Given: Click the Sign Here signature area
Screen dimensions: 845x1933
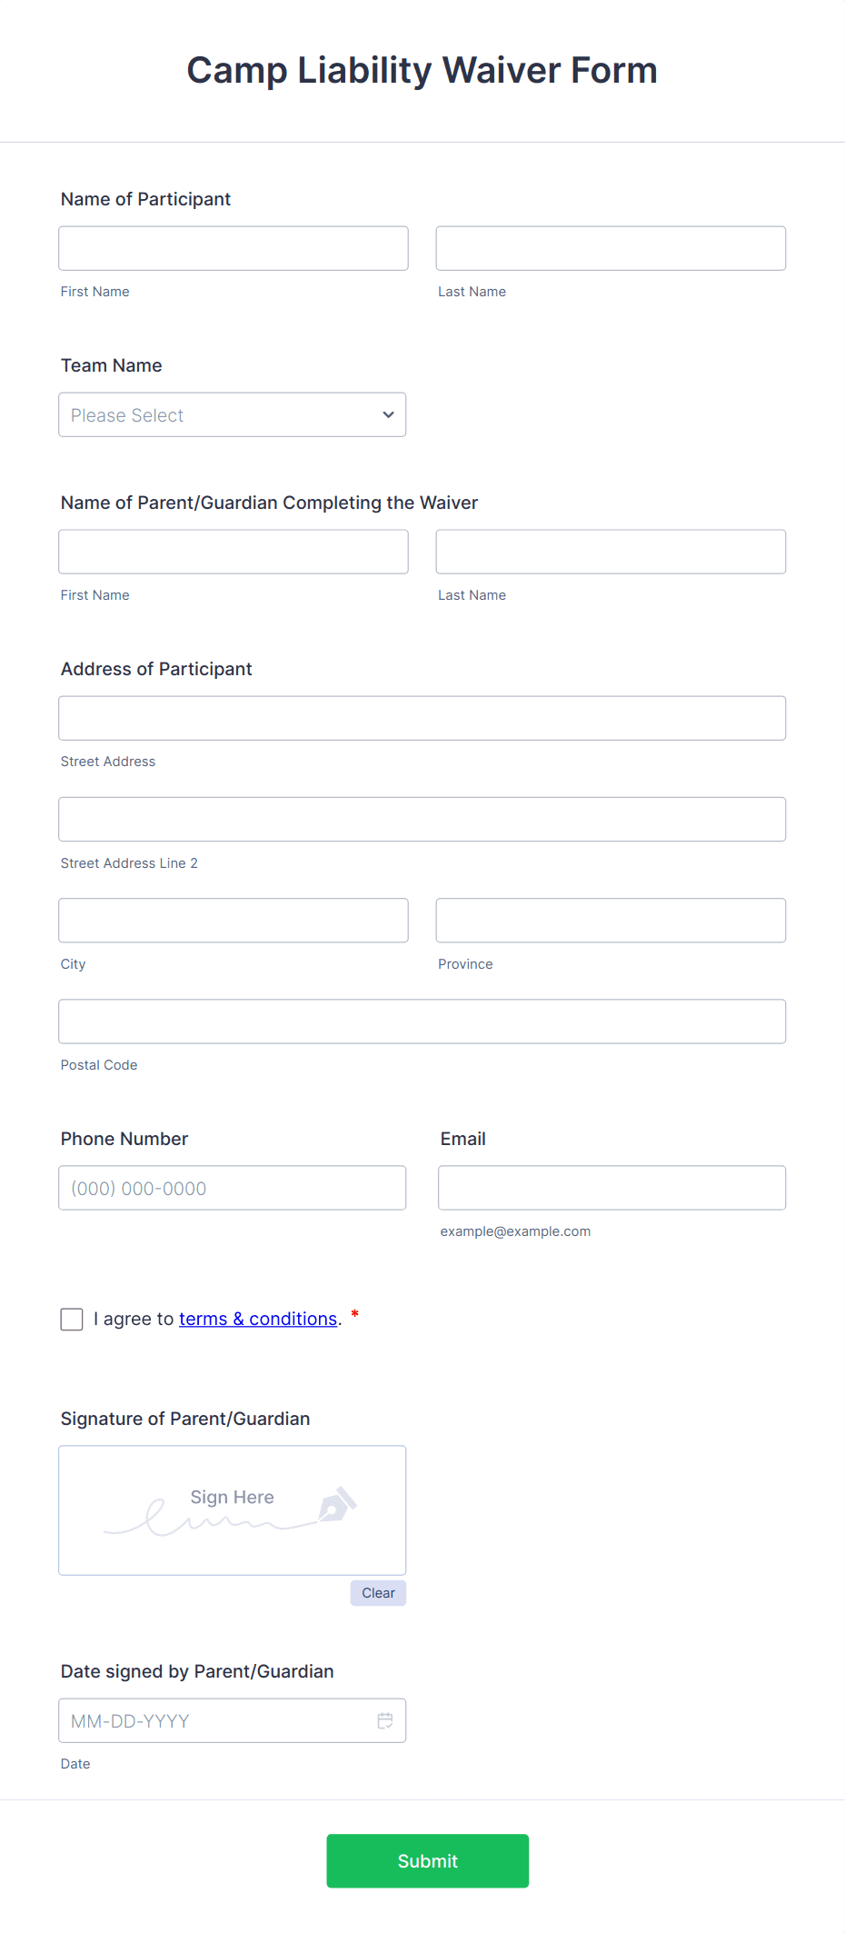Looking at the screenshot, I should coord(232,1510).
